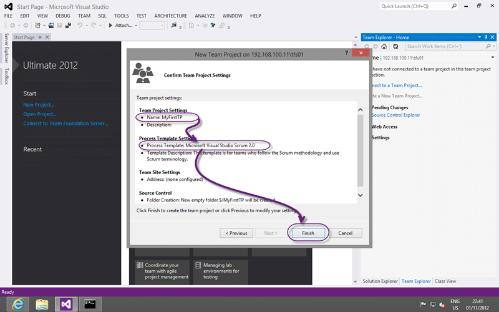Open the Search Work Items options dropdown
The image size is (499, 312).
[494, 46]
